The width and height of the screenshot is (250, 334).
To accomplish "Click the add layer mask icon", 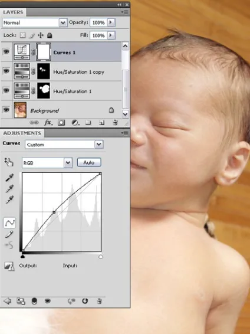I will 61,123.
